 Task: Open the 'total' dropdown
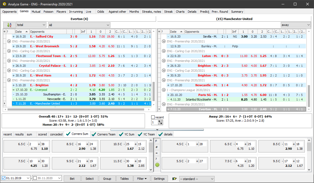point(31,25)
